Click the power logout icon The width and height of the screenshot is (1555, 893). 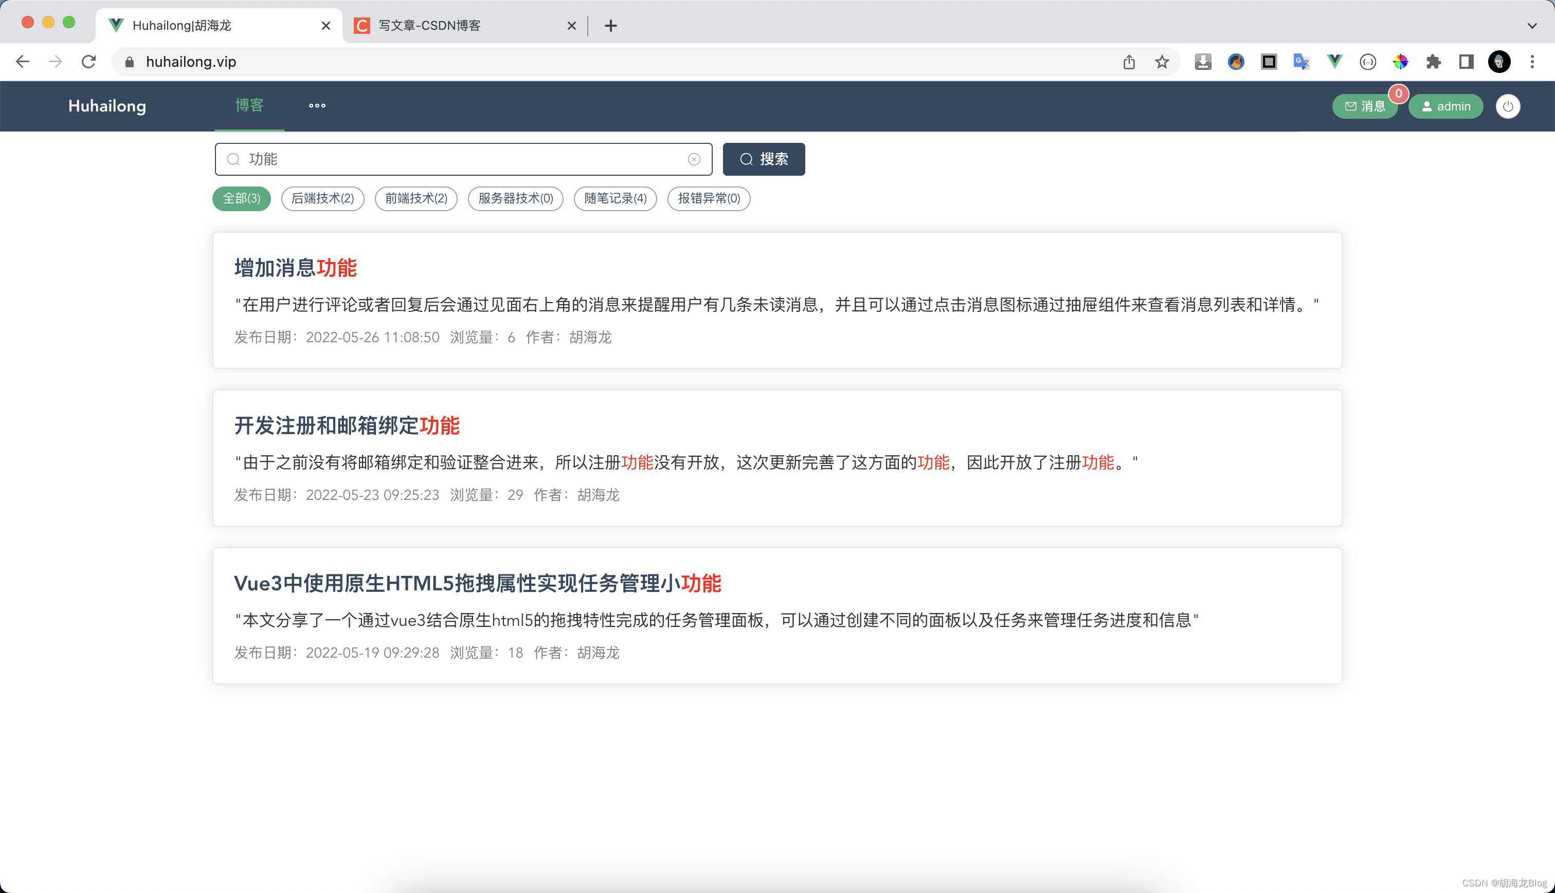[1507, 106]
